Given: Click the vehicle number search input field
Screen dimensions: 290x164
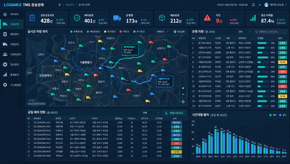Looking at the screenshot, I should coord(270,32).
